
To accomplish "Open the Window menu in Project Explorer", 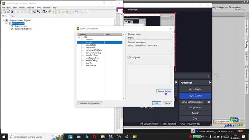I will [x=47, y=7].
